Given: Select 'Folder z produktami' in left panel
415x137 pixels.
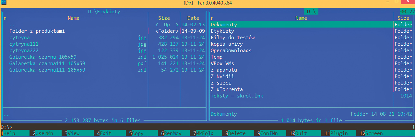Looking at the screenshot, I should [37, 31].
